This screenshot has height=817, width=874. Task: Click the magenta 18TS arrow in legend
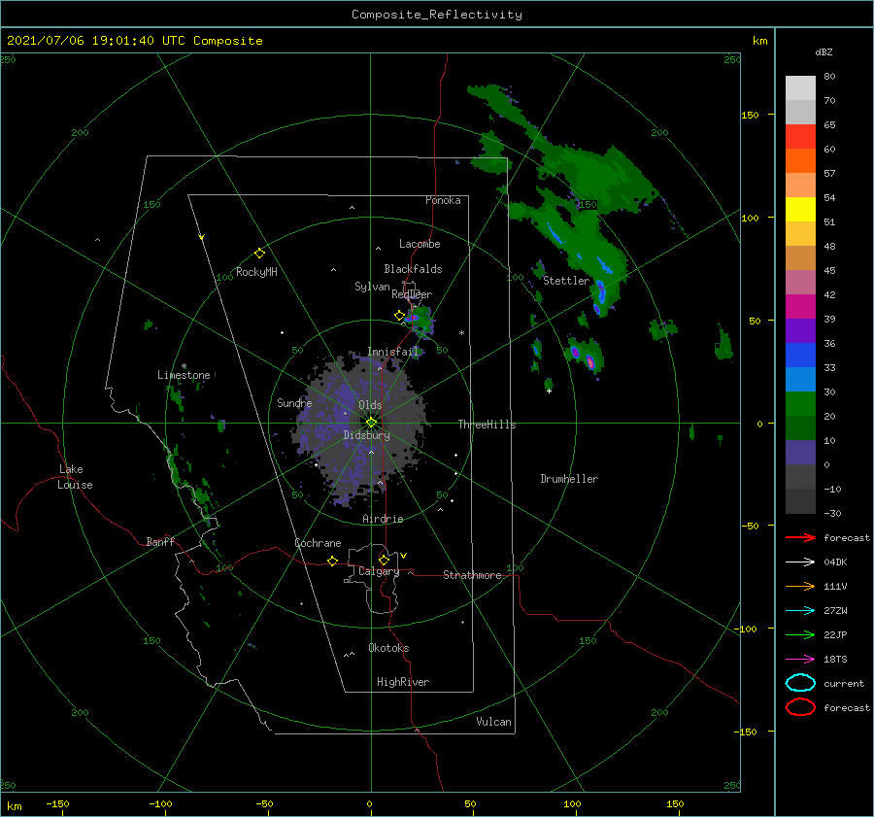(x=800, y=660)
